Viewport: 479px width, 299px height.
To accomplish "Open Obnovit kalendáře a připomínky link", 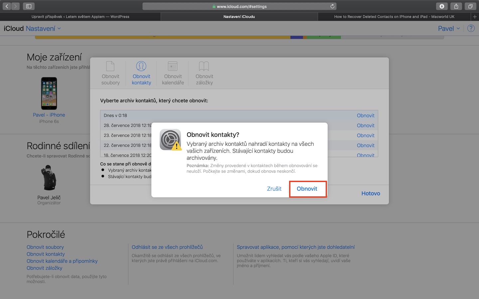I will (x=62, y=261).
